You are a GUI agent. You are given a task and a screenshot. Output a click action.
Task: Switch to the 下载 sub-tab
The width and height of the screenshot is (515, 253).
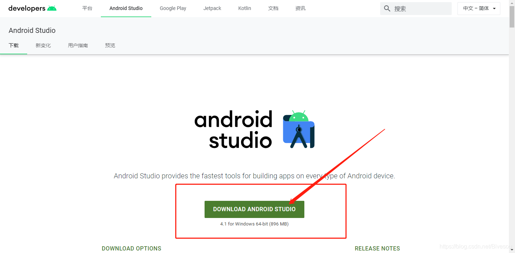[14, 45]
